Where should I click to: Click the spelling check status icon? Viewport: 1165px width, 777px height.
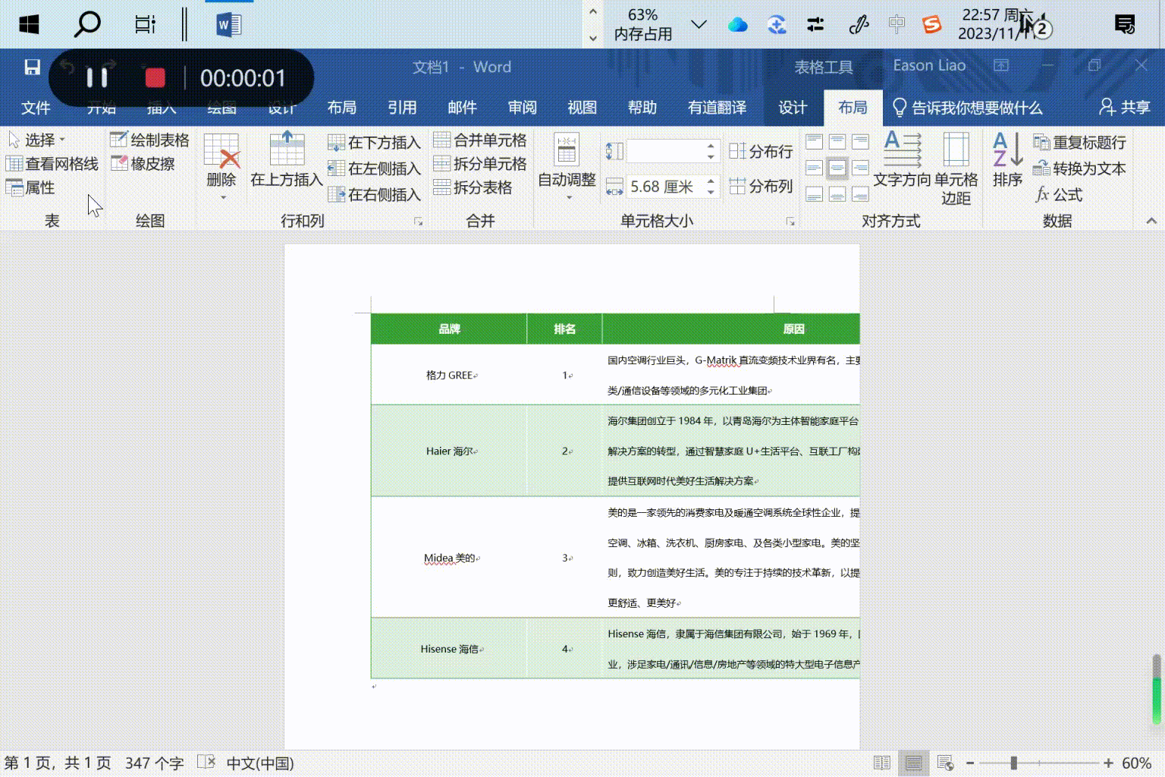(x=206, y=762)
